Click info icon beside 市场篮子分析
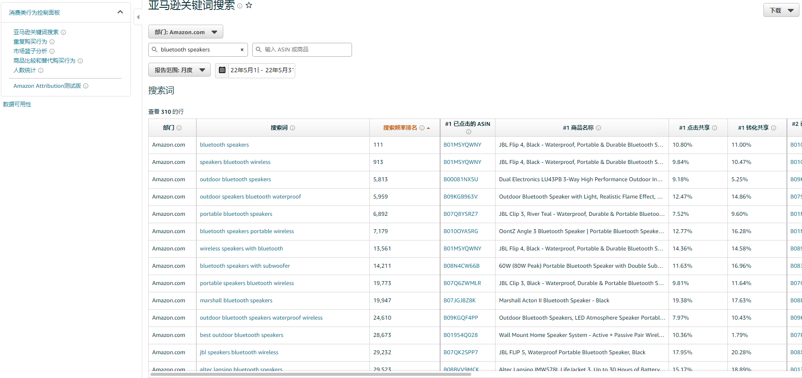The height and width of the screenshot is (378, 802). [52, 51]
